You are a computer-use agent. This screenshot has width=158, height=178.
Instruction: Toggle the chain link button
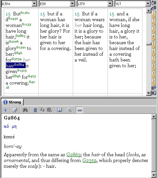tap(79, 110)
